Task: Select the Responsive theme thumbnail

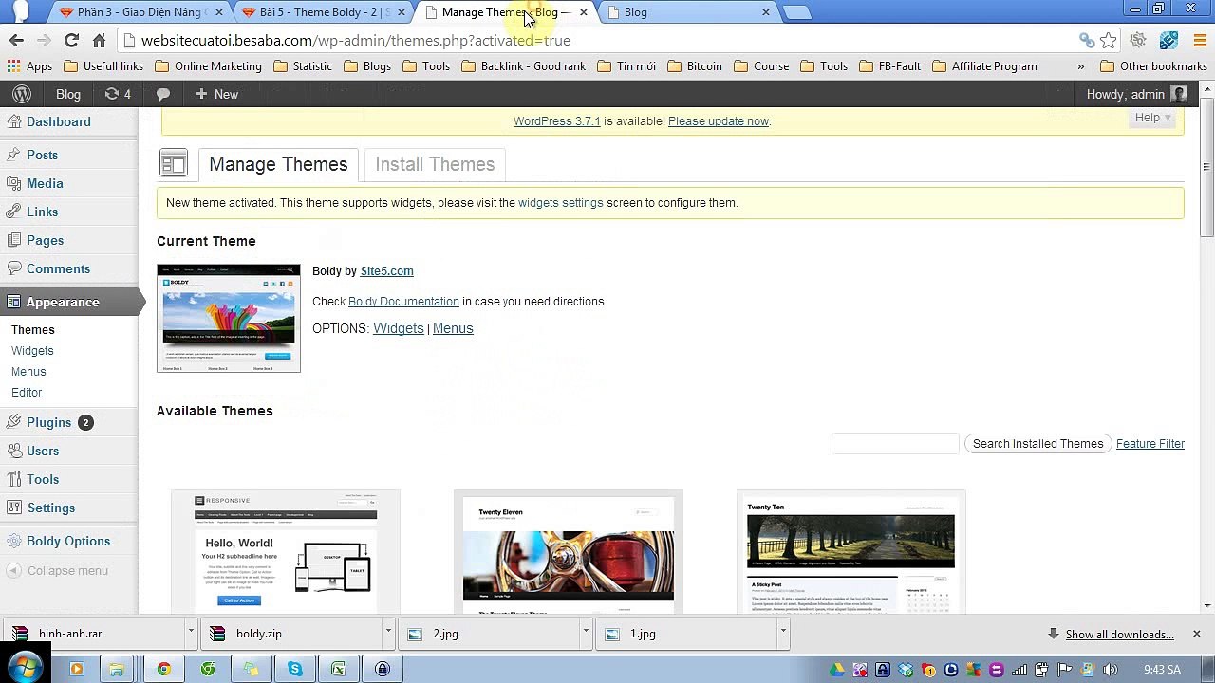Action: pyautogui.click(x=286, y=552)
